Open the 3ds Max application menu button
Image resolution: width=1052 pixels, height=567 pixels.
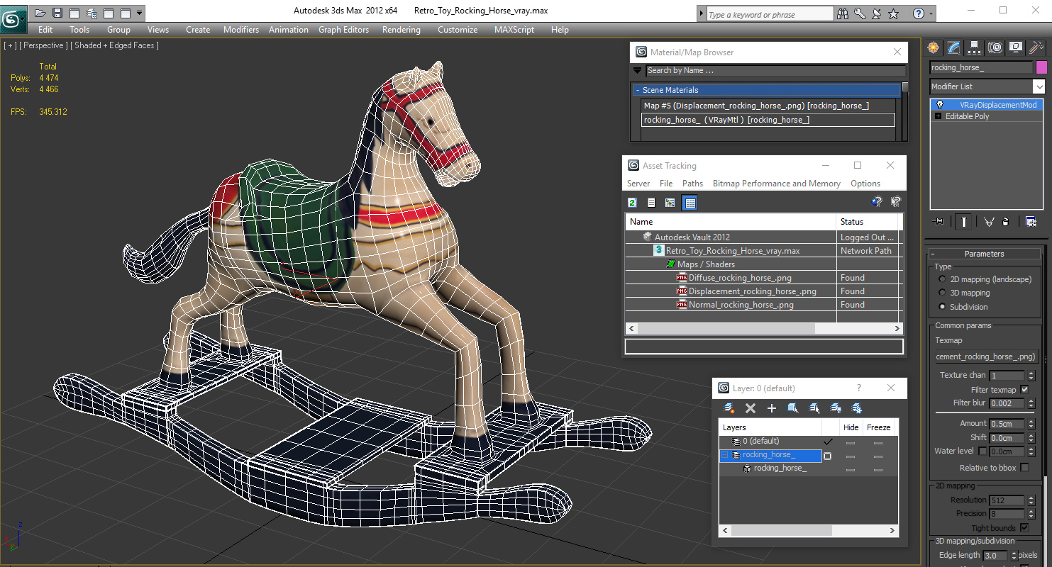[13, 18]
